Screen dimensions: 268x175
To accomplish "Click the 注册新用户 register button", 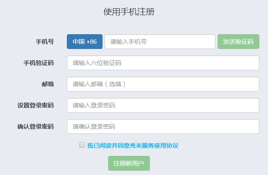I will [129, 163].
